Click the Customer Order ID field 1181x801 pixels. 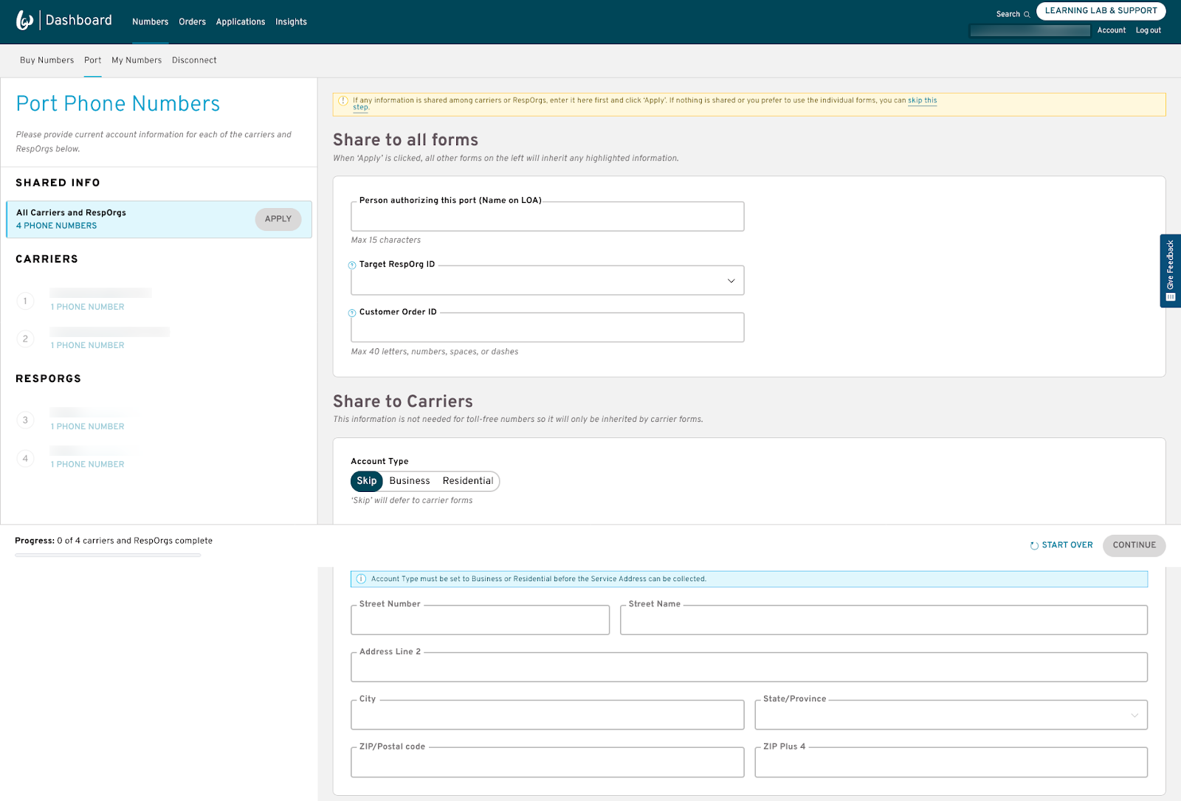click(548, 327)
